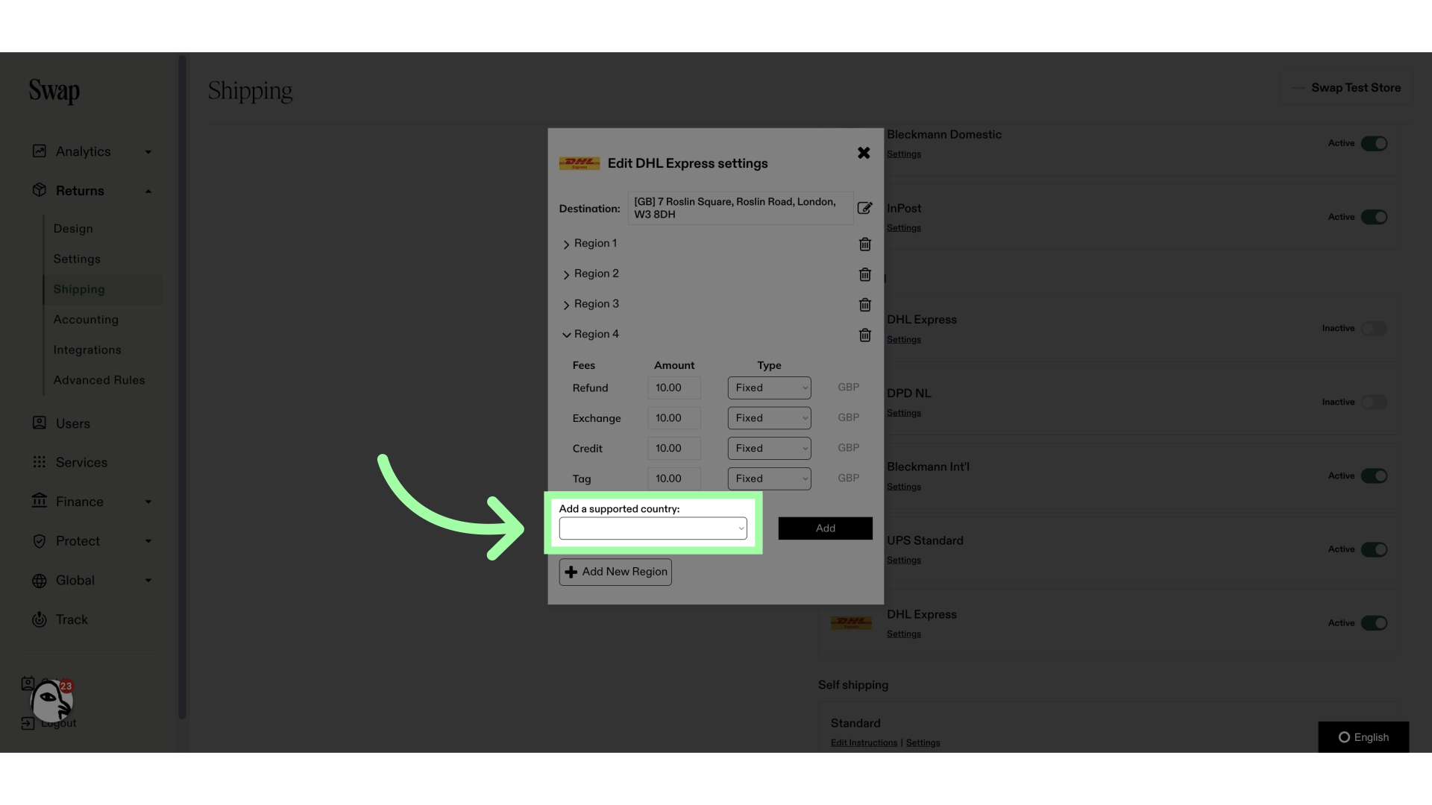Toggle the UPS Standard active switch
The image size is (1432, 805).
tap(1374, 549)
